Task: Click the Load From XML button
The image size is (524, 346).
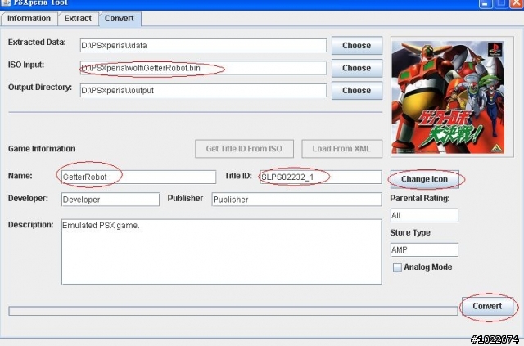Action: pos(341,149)
